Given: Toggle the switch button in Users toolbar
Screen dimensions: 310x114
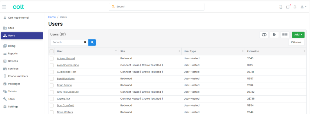Looking at the screenshot, I should [x=264, y=35].
